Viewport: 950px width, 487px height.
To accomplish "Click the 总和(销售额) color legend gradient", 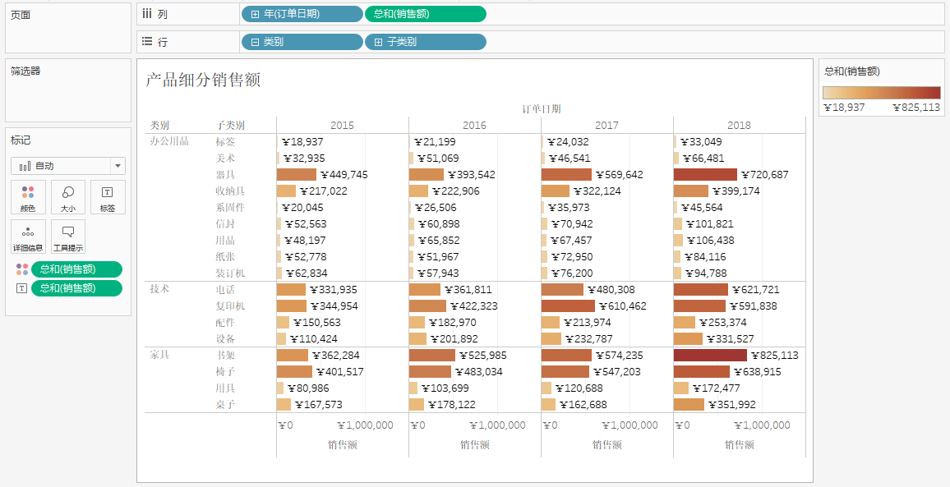I will coord(881,93).
